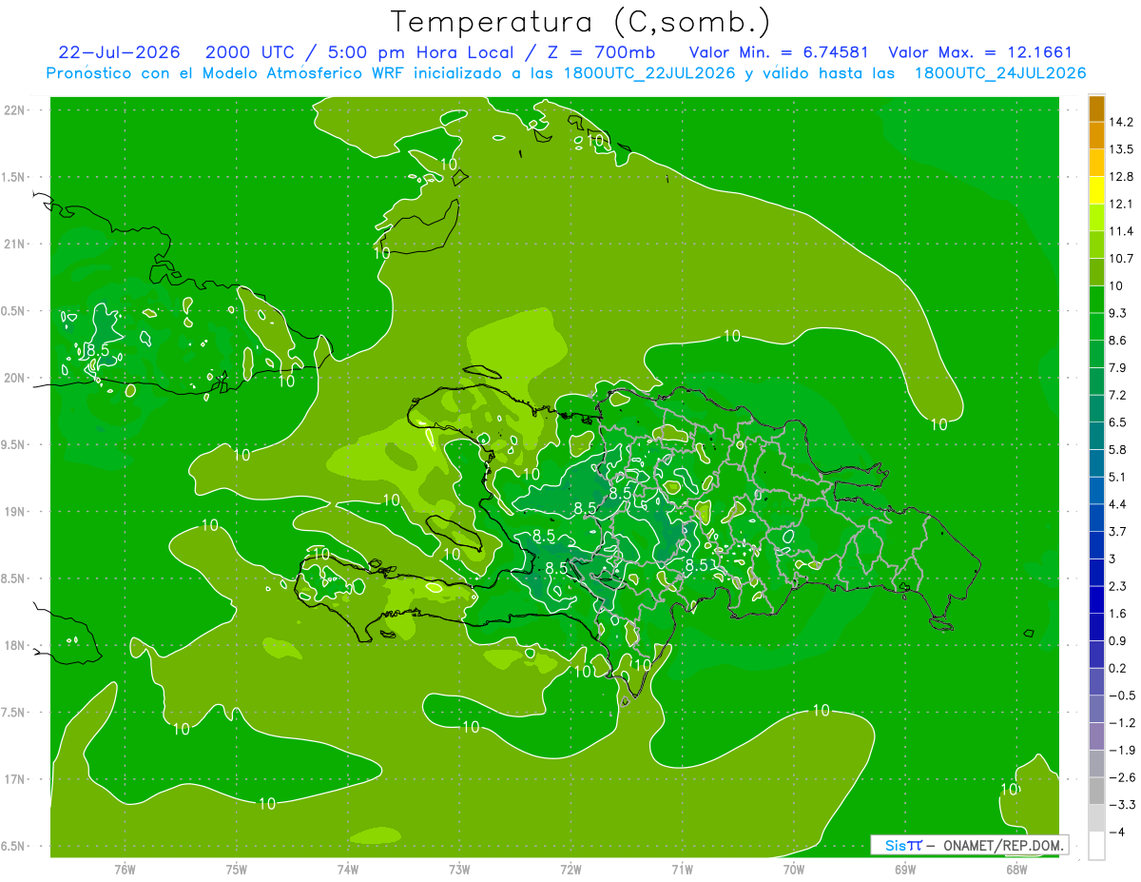Screen dimensions: 1141x882
Task: Click the '70W' longitude axis label
Action: 793,869
